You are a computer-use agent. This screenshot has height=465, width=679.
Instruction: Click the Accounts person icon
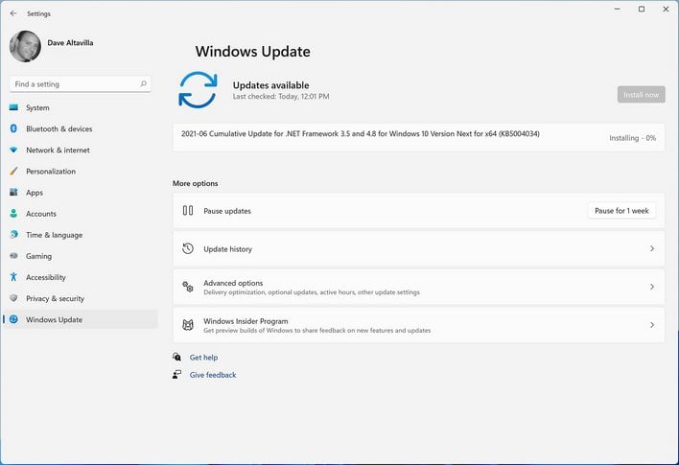click(13, 214)
